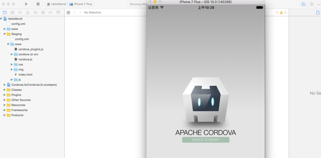Click the APACHE CORDOVA heading in simulator
The image size is (321, 158).
pos(206,132)
